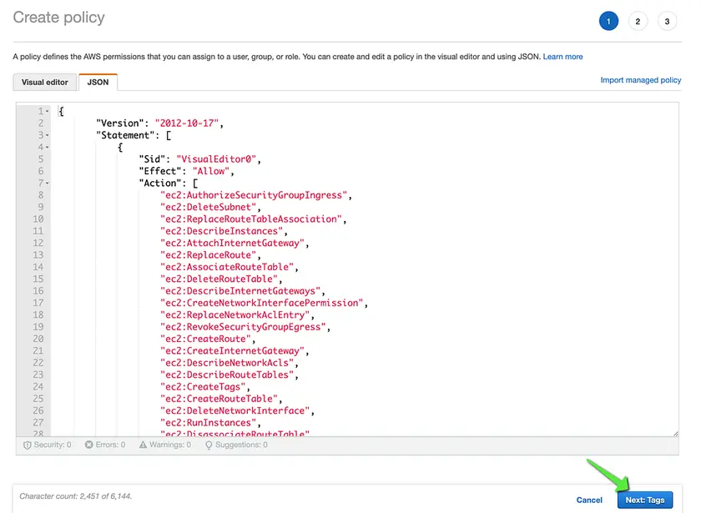Screen dimensions: 701x513
Task: Click "ec2:DeleteSubnet" action line
Action: [x=208, y=208]
